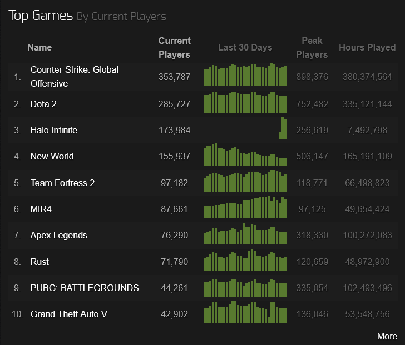Select peak players value 118,771

coord(312,183)
